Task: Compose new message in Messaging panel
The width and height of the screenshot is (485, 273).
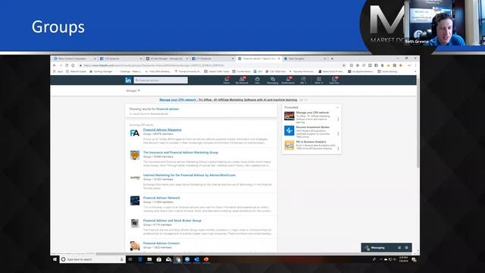Action: click(399, 248)
